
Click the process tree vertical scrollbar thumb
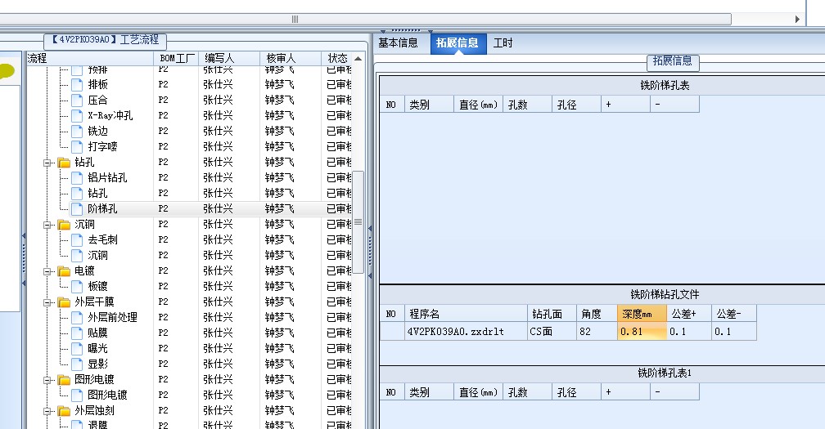click(358, 222)
